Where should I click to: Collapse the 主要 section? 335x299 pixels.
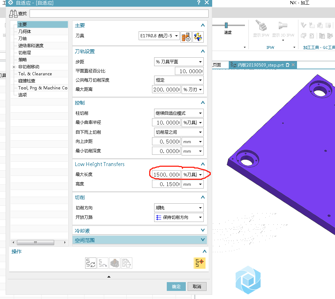click(203, 25)
